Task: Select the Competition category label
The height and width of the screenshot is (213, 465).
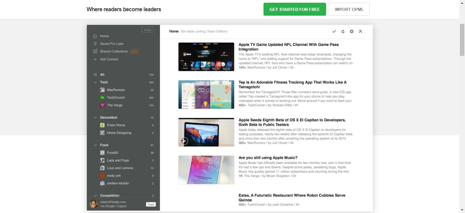Action: point(110,196)
